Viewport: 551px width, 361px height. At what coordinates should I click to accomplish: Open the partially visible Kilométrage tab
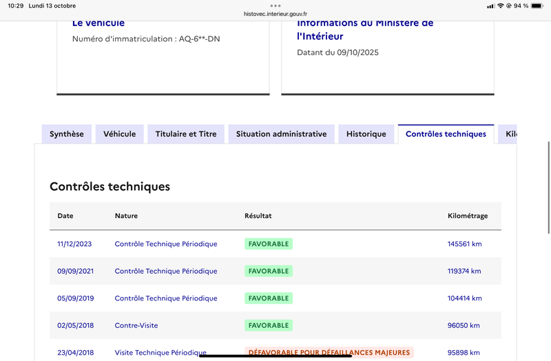click(x=510, y=134)
